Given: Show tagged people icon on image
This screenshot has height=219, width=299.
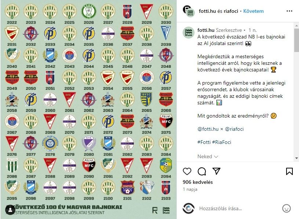Looking at the screenshot, I should pos(10,210).
